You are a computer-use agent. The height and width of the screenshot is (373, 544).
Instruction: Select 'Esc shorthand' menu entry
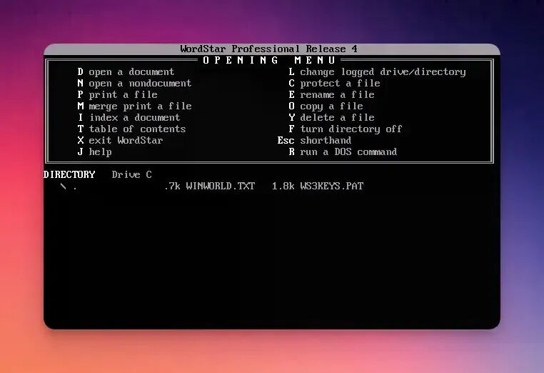(x=314, y=141)
